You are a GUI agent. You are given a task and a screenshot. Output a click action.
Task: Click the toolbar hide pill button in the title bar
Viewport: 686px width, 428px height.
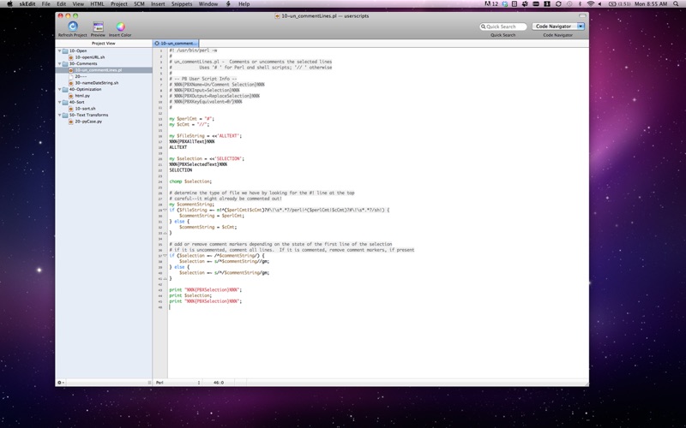point(582,15)
